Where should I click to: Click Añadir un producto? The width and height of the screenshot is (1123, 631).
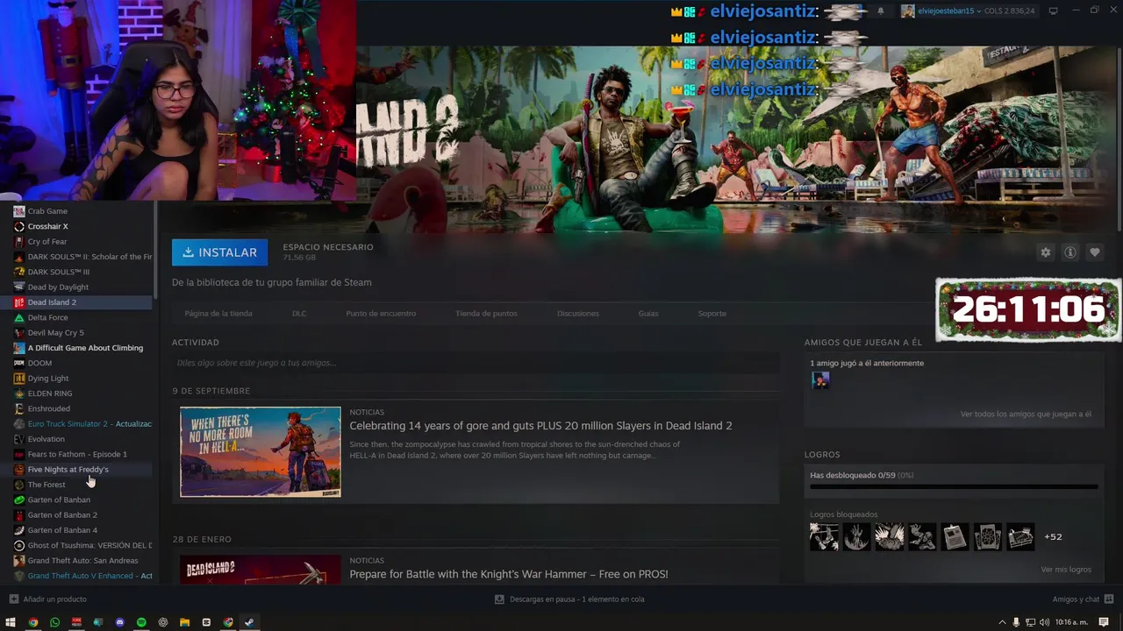(x=54, y=599)
